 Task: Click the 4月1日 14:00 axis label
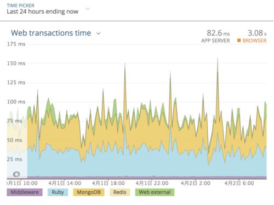tap(65, 183)
